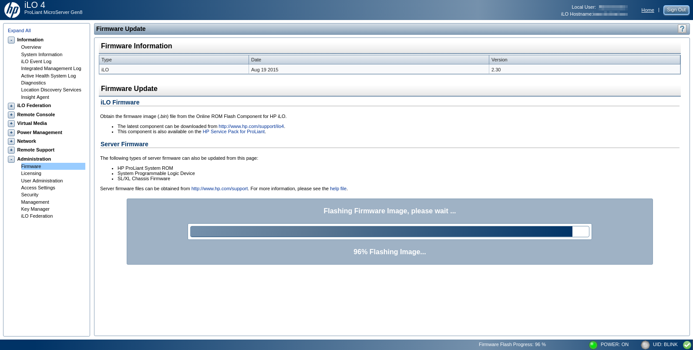The width and height of the screenshot is (693, 350).
Task: Click the Virtual Media tree label
Action: (x=32, y=123)
